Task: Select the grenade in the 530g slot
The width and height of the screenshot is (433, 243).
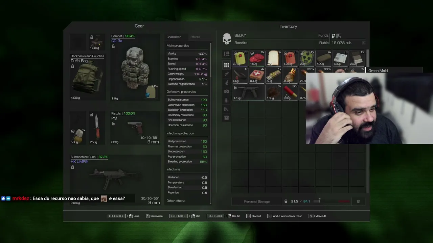Action: (78, 128)
